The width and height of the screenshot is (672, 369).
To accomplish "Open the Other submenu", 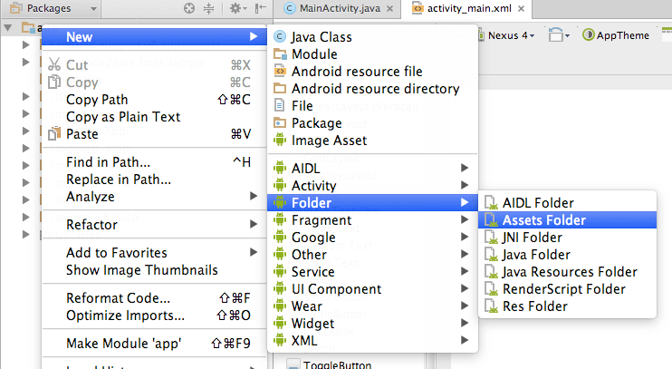I will pyautogui.click(x=372, y=255).
